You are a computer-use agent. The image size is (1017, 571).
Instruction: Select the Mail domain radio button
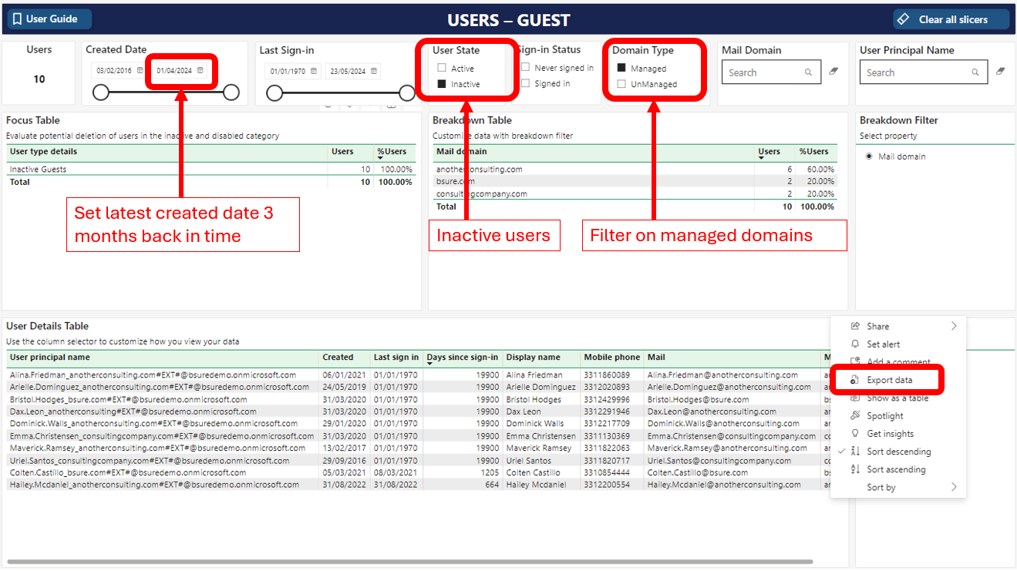(869, 156)
